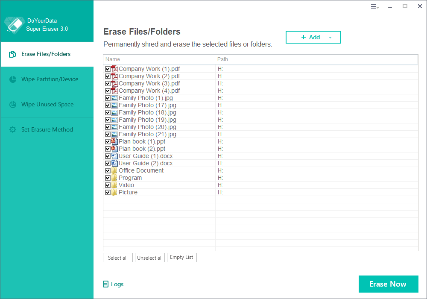
Task: Click the PDF icon of Company Work (1).pdf
Action: [114, 69]
